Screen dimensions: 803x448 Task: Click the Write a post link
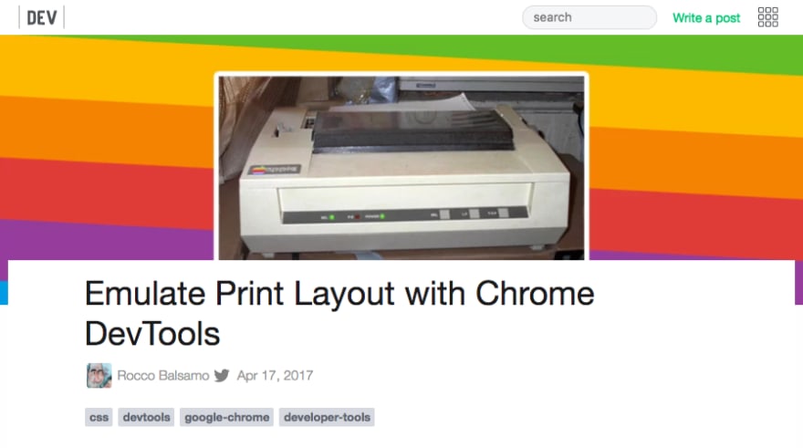click(x=706, y=18)
